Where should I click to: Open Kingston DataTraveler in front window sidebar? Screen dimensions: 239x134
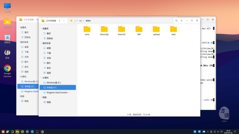(58, 92)
